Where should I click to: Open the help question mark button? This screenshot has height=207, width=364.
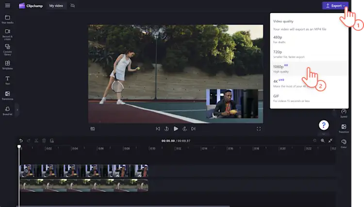324,125
